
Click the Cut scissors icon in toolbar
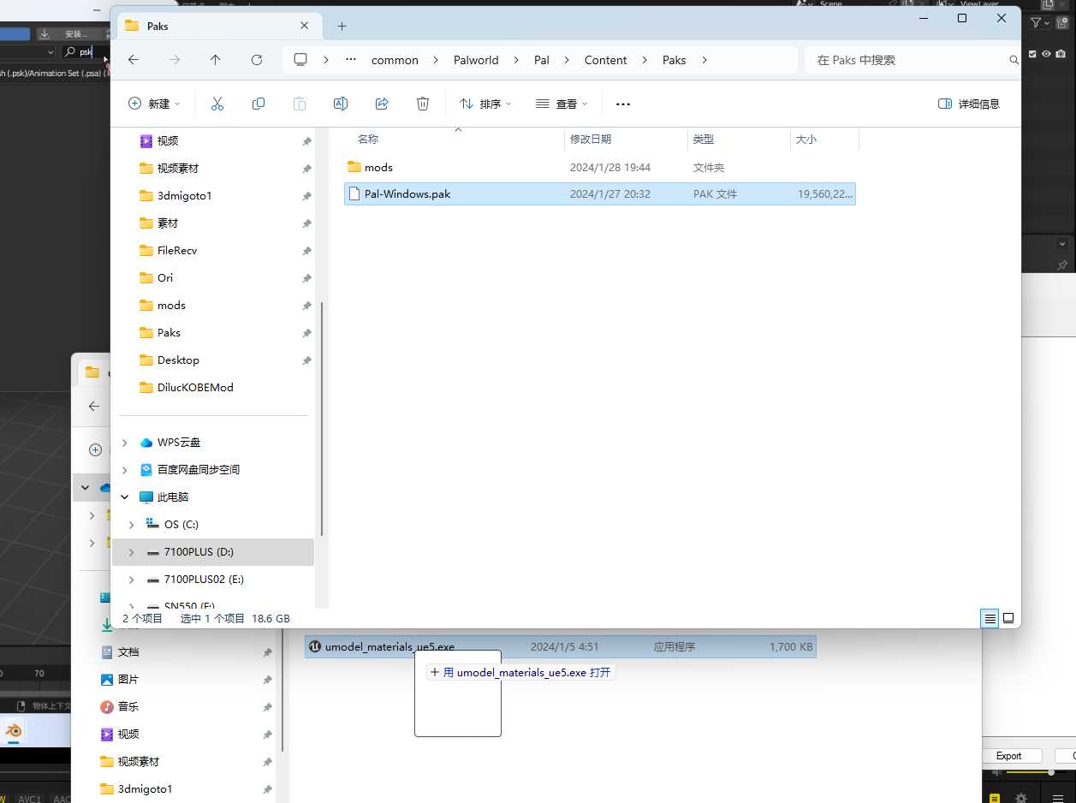tap(217, 104)
